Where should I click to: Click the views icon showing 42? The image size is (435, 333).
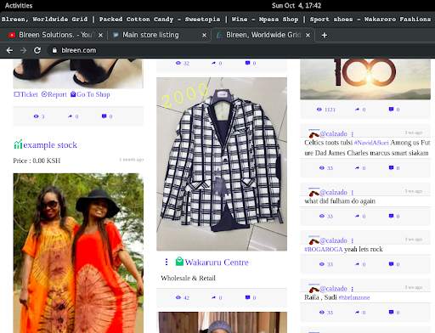coord(178,297)
